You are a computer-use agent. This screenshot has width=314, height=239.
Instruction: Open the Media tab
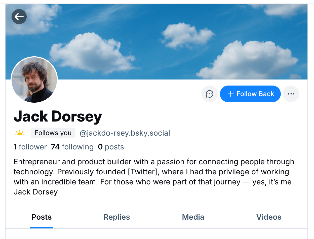point(193,217)
